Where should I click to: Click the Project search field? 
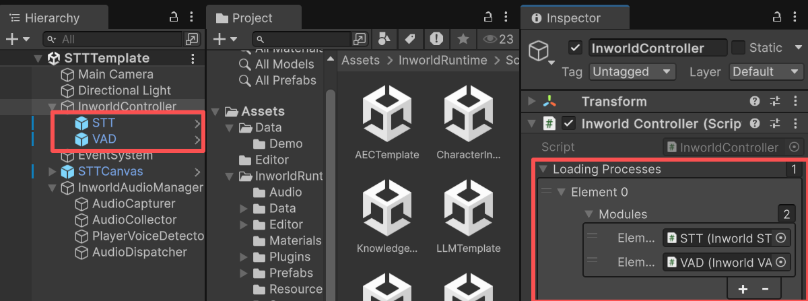302,39
